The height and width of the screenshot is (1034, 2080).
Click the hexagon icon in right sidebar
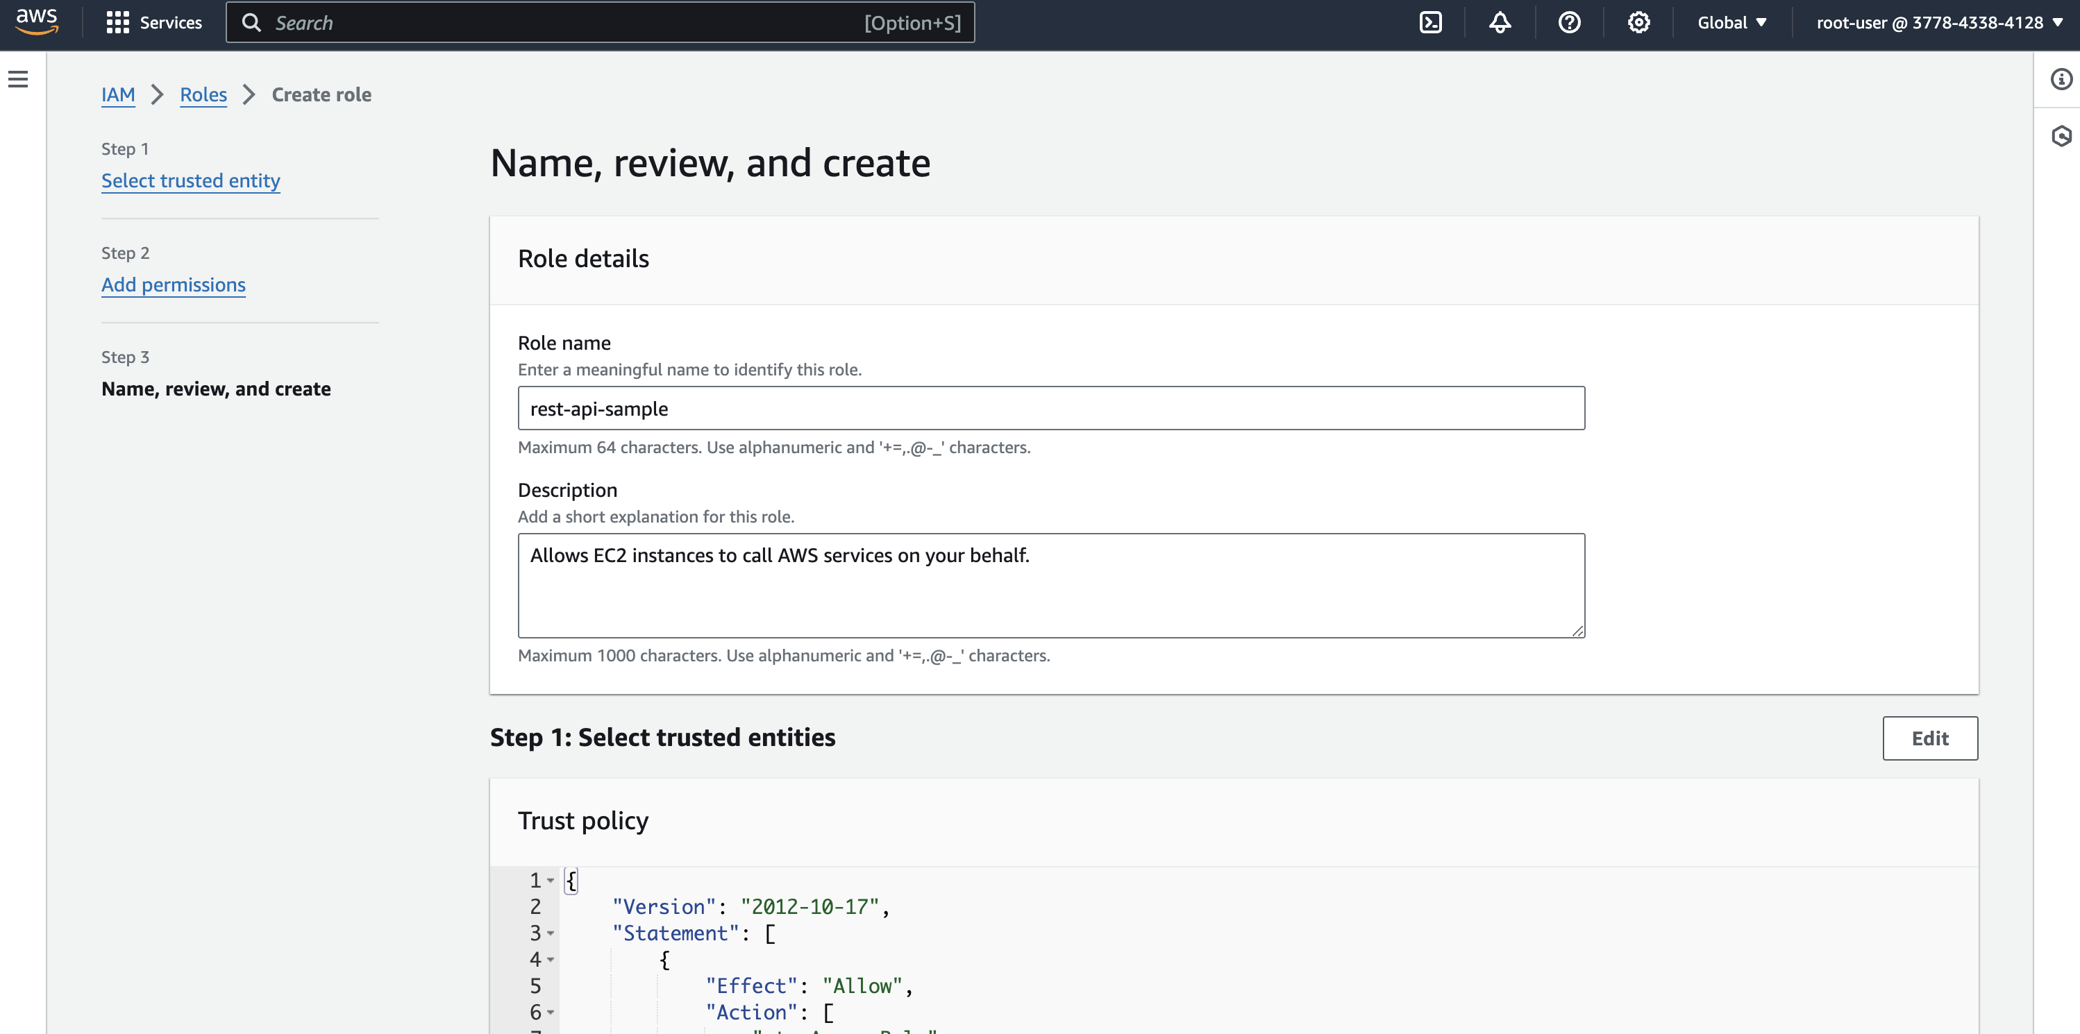point(2061,135)
